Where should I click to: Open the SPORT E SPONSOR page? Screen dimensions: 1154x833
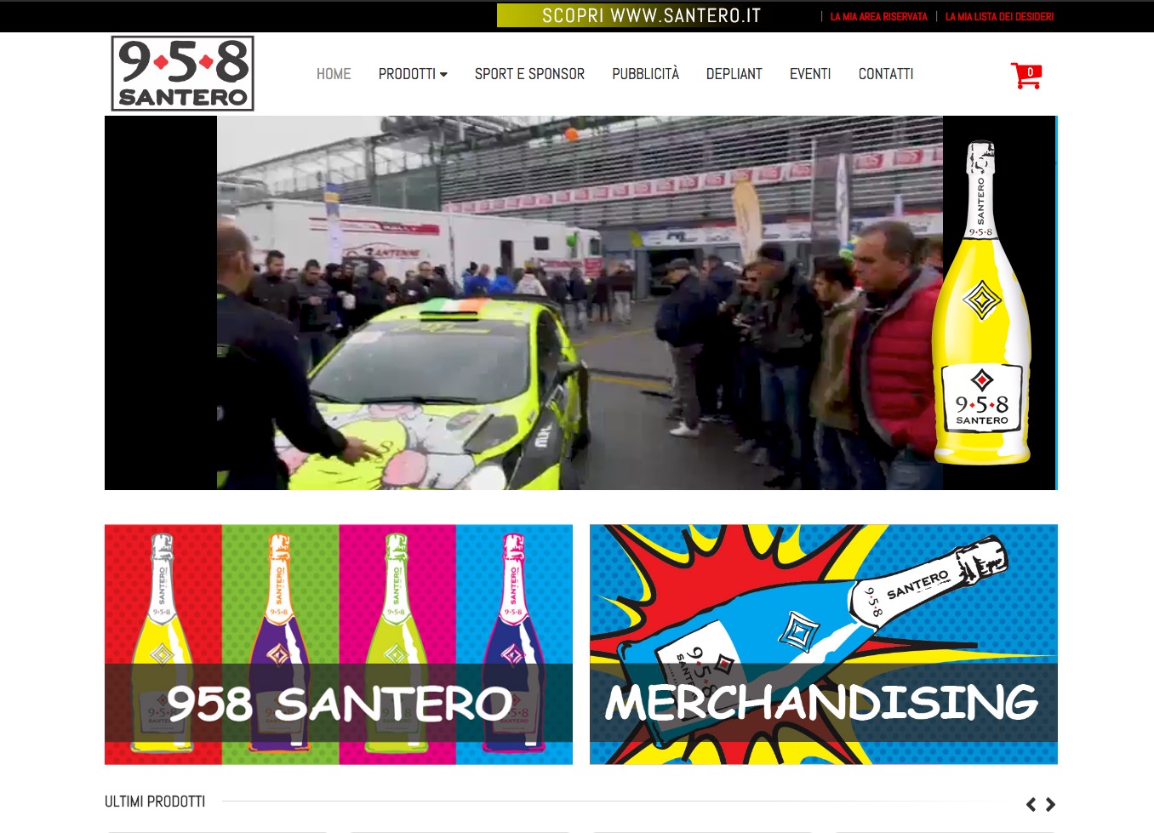(x=529, y=74)
